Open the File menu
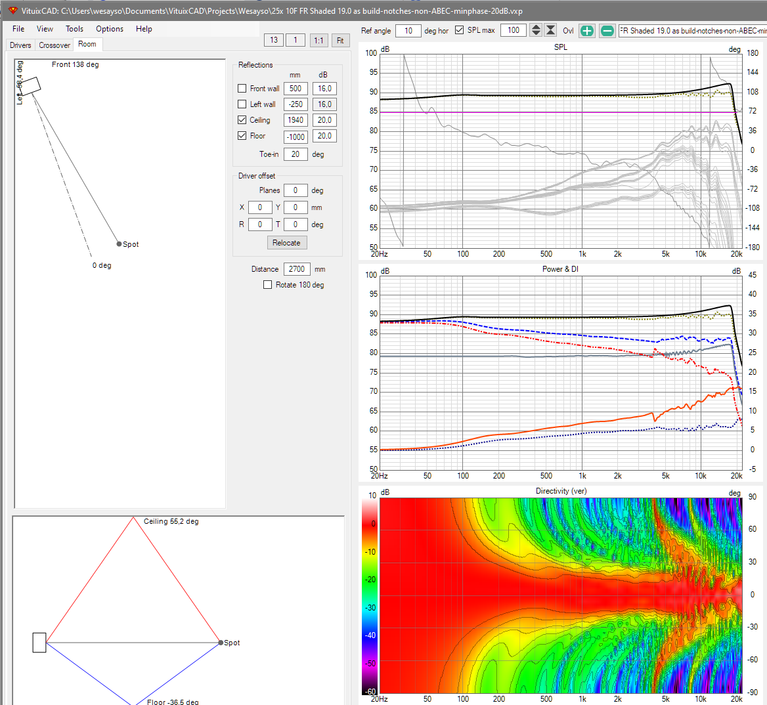767x705 pixels. (x=18, y=29)
